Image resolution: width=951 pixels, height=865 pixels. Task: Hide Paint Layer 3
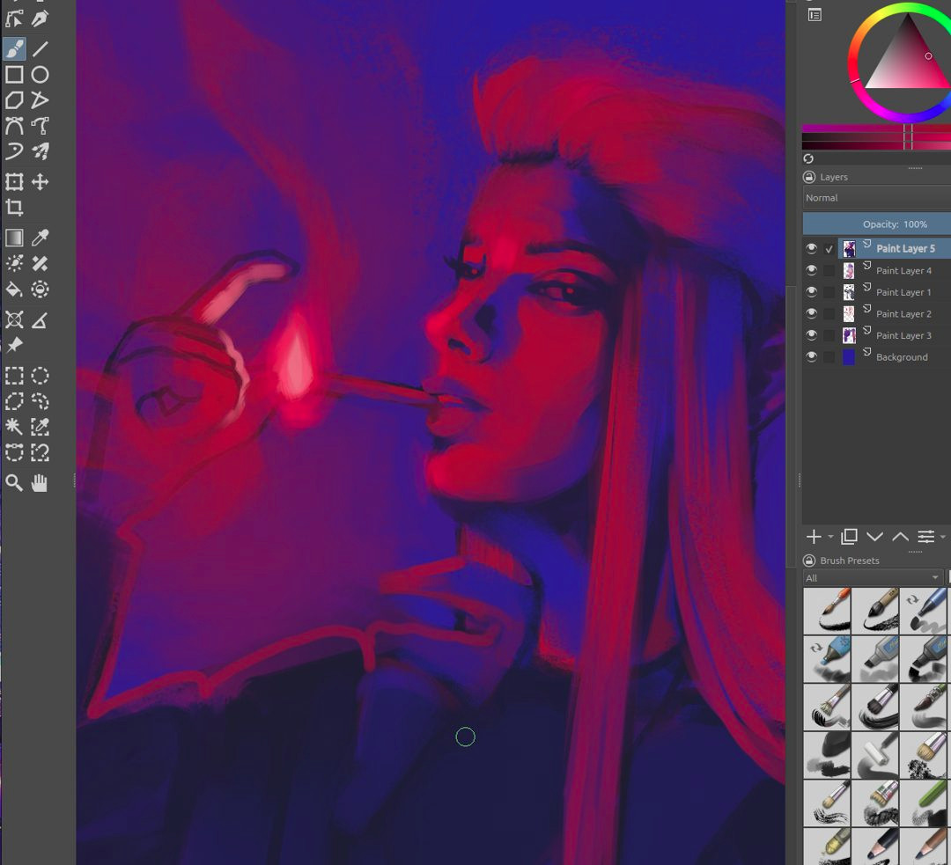pyautogui.click(x=812, y=335)
